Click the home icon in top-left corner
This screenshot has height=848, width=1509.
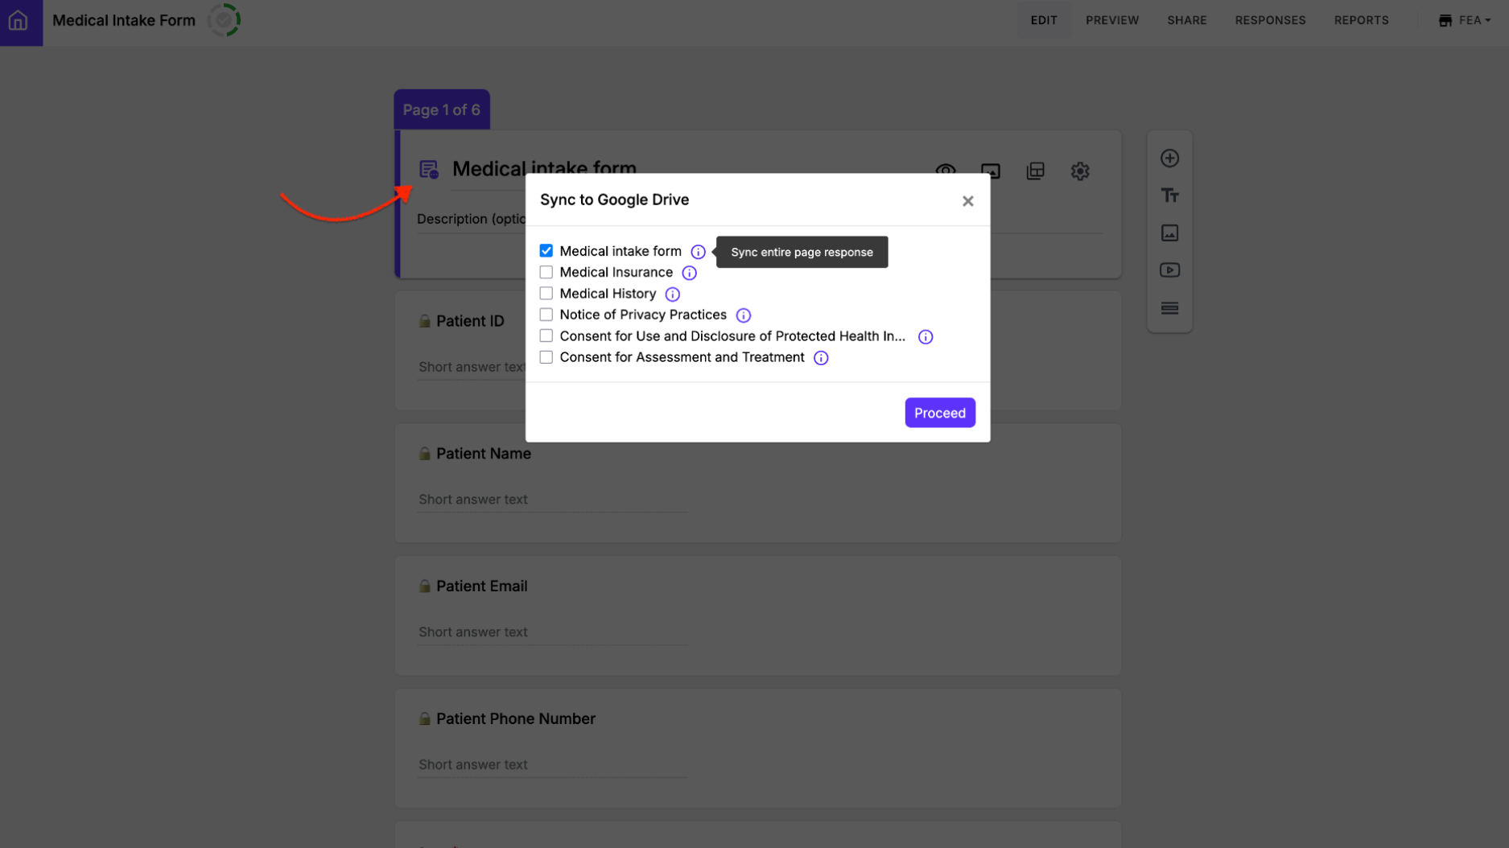[19, 21]
